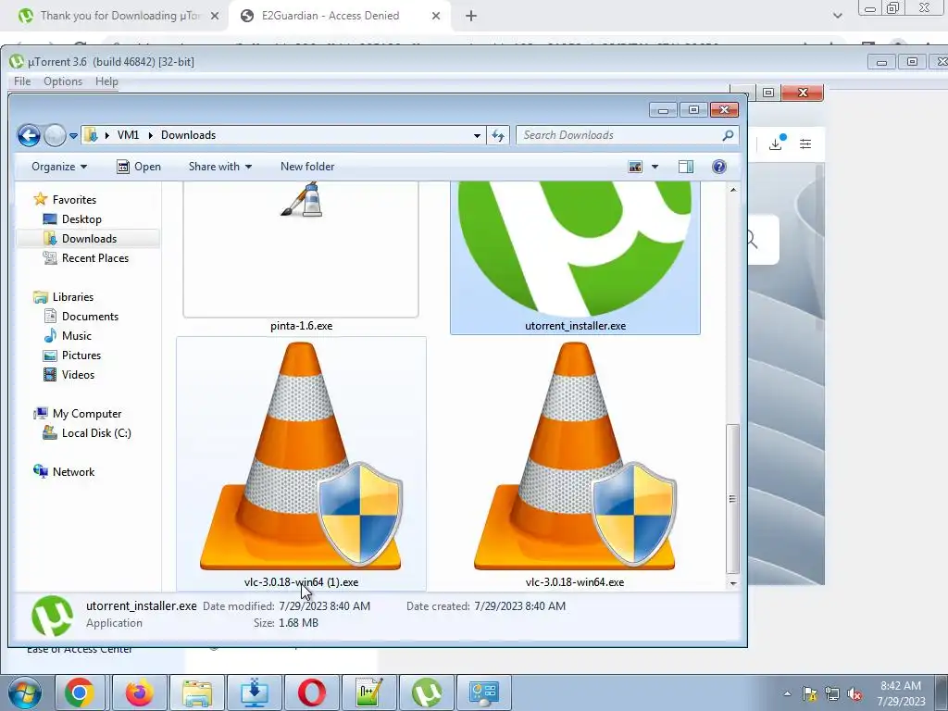Create a New folder
The width and height of the screenshot is (948, 711).
point(307,167)
